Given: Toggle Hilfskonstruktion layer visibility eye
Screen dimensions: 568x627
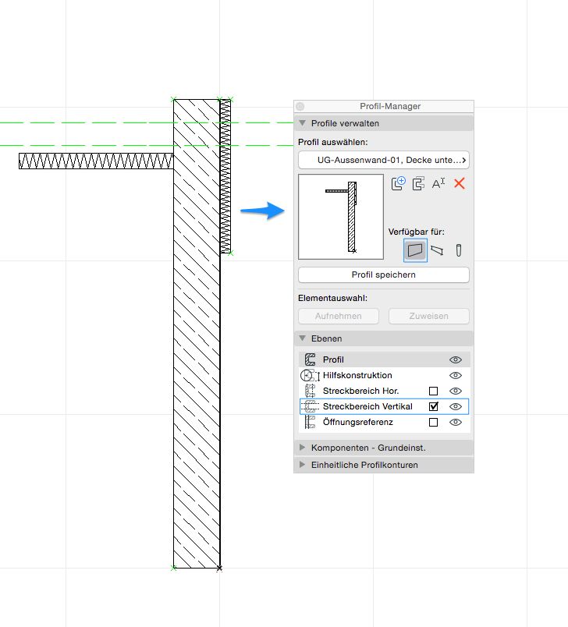Looking at the screenshot, I should 456,375.
